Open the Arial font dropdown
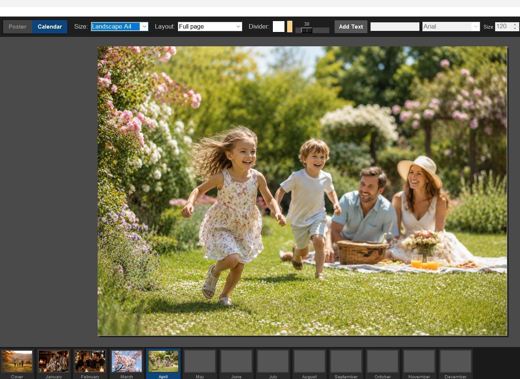 coord(451,26)
